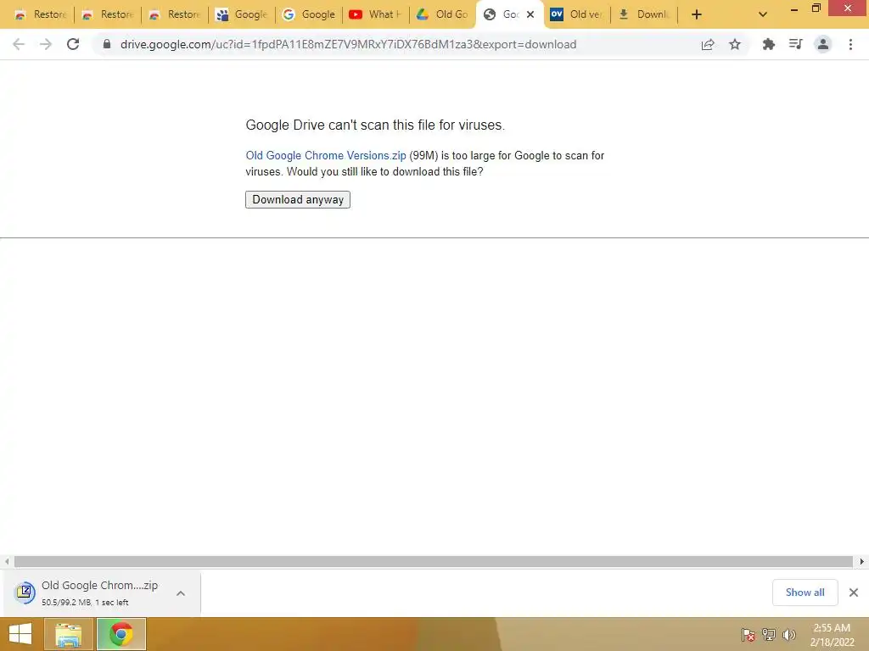
Task: Click Show all downloads
Action: pos(805,593)
